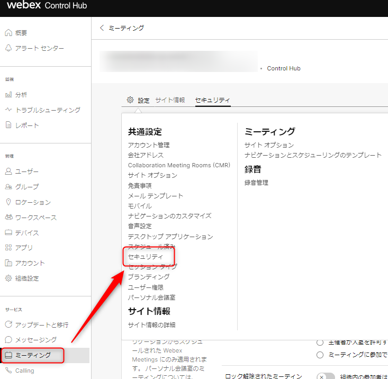Open メール テンプレート settings
The image size is (388, 379).
[156, 196]
